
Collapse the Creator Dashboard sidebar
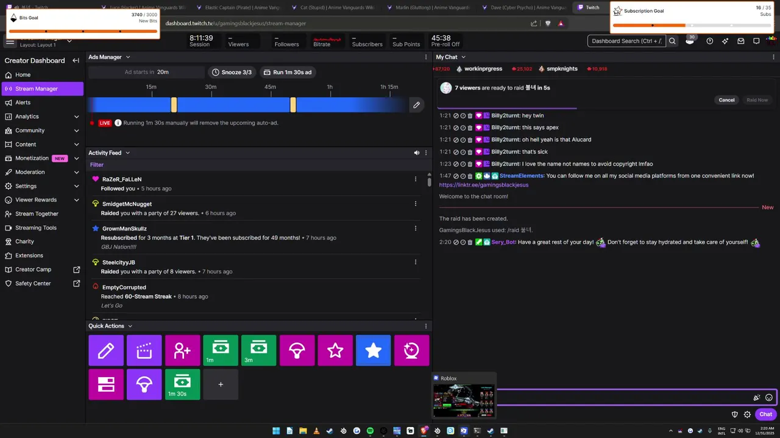(76, 60)
